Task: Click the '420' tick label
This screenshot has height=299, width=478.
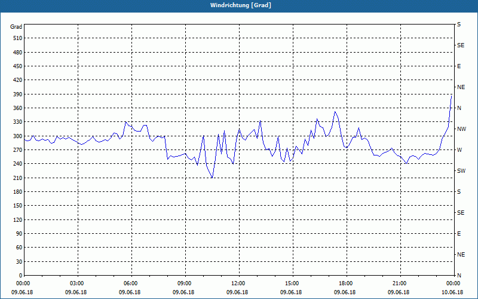Action: click(18, 80)
